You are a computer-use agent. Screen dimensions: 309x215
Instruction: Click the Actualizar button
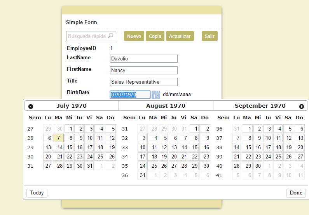click(x=180, y=36)
